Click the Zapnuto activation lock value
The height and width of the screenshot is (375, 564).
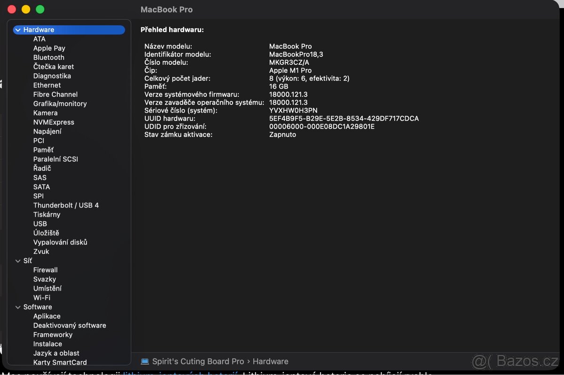[282, 134]
